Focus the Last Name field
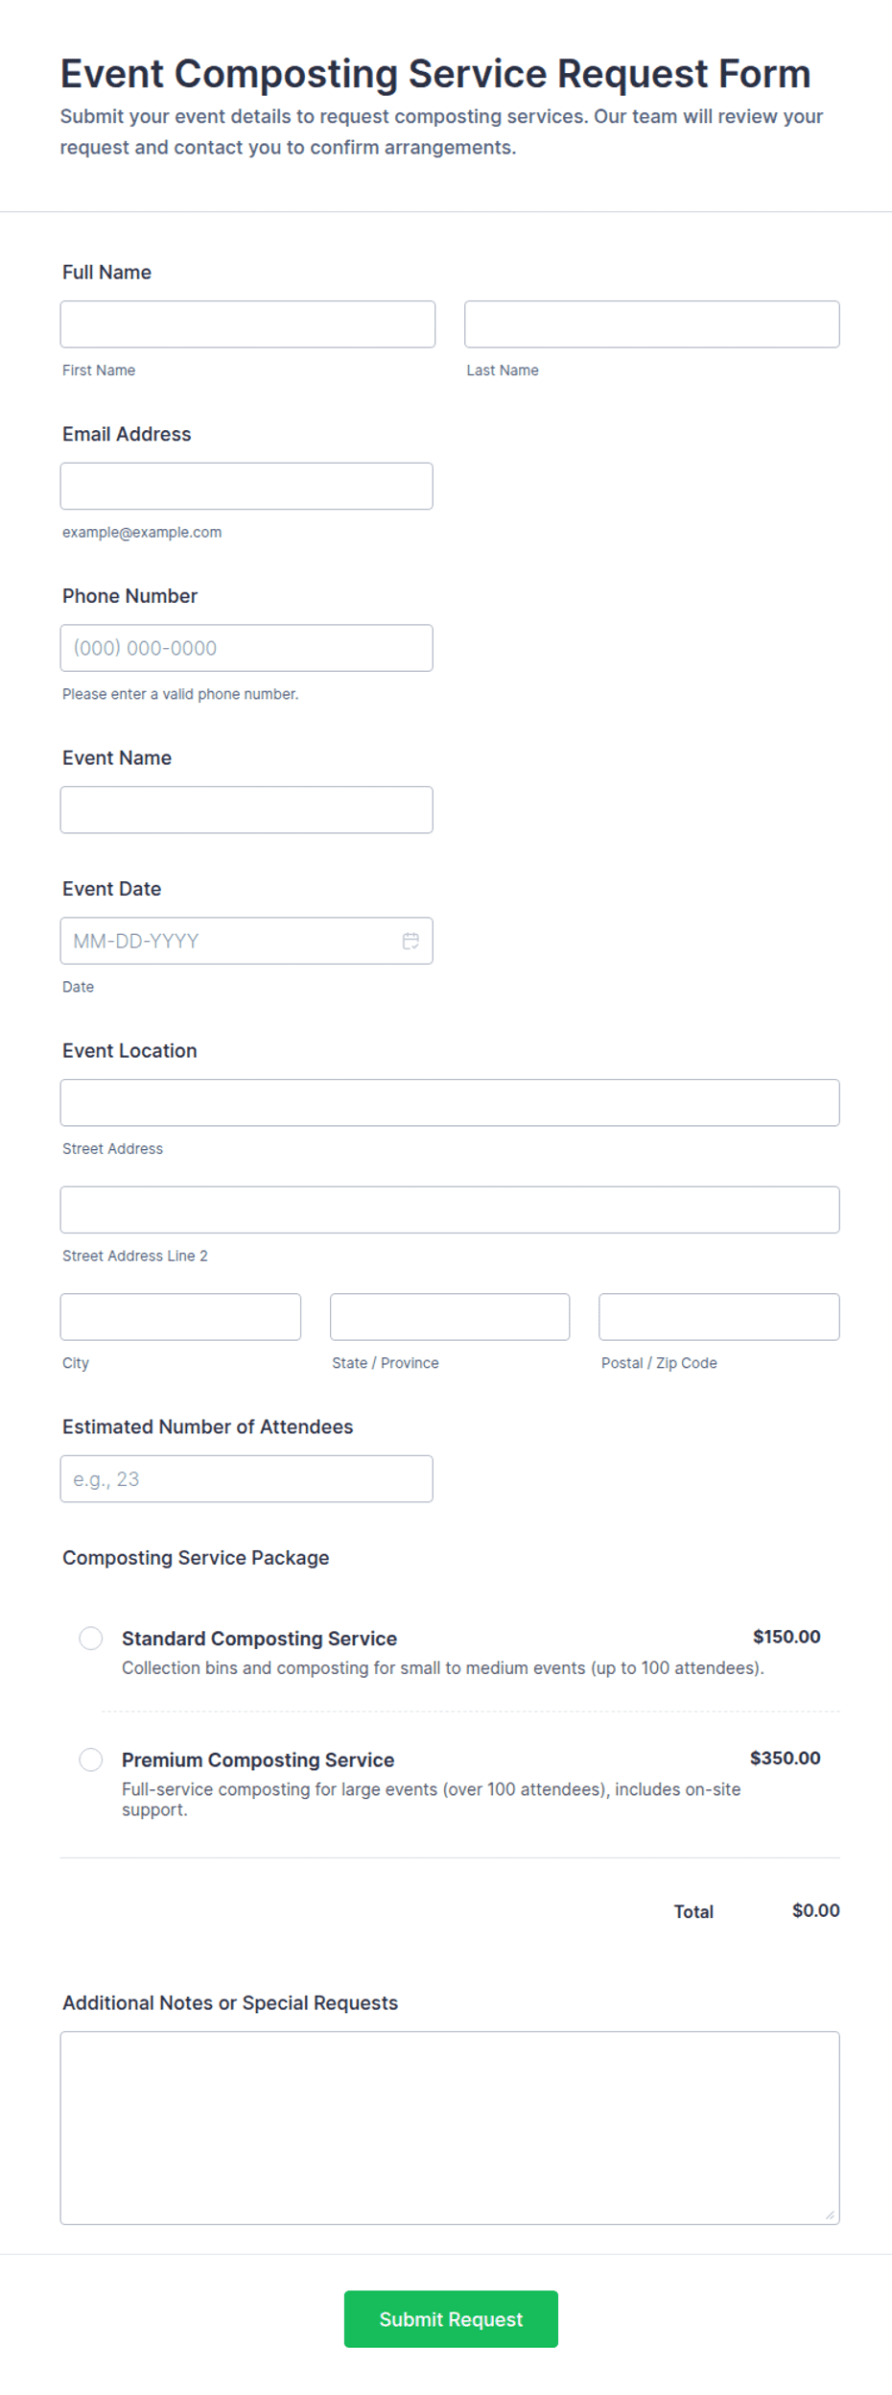 [x=652, y=324]
